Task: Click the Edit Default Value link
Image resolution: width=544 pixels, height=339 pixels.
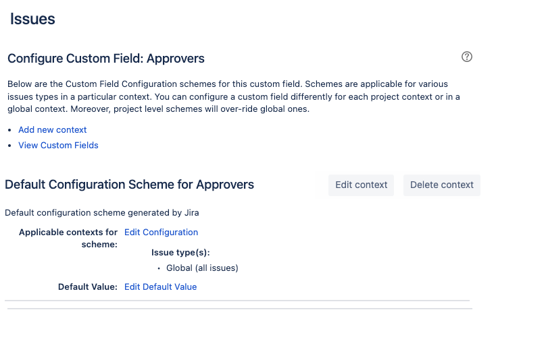Action: pyautogui.click(x=160, y=286)
